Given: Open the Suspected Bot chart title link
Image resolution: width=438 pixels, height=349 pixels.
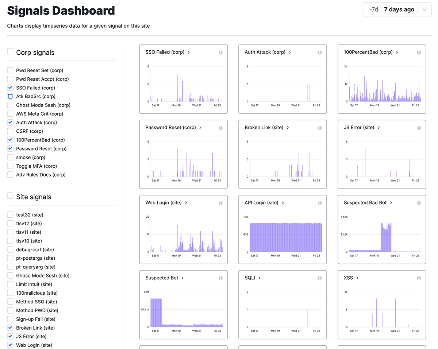Looking at the screenshot, I should click(x=162, y=278).
